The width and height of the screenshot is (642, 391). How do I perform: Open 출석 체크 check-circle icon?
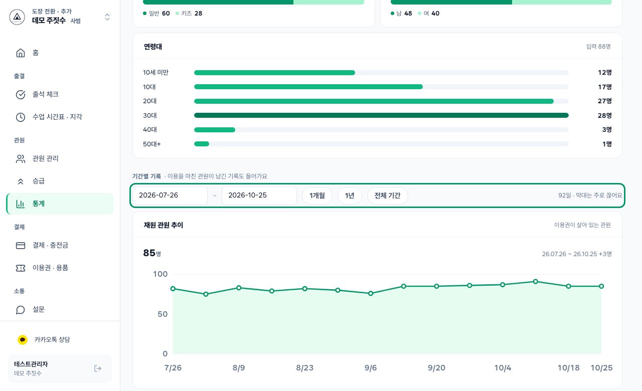21,95
